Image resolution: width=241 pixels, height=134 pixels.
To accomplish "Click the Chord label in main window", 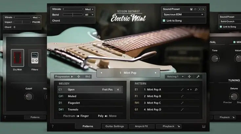I will [56, 21].
